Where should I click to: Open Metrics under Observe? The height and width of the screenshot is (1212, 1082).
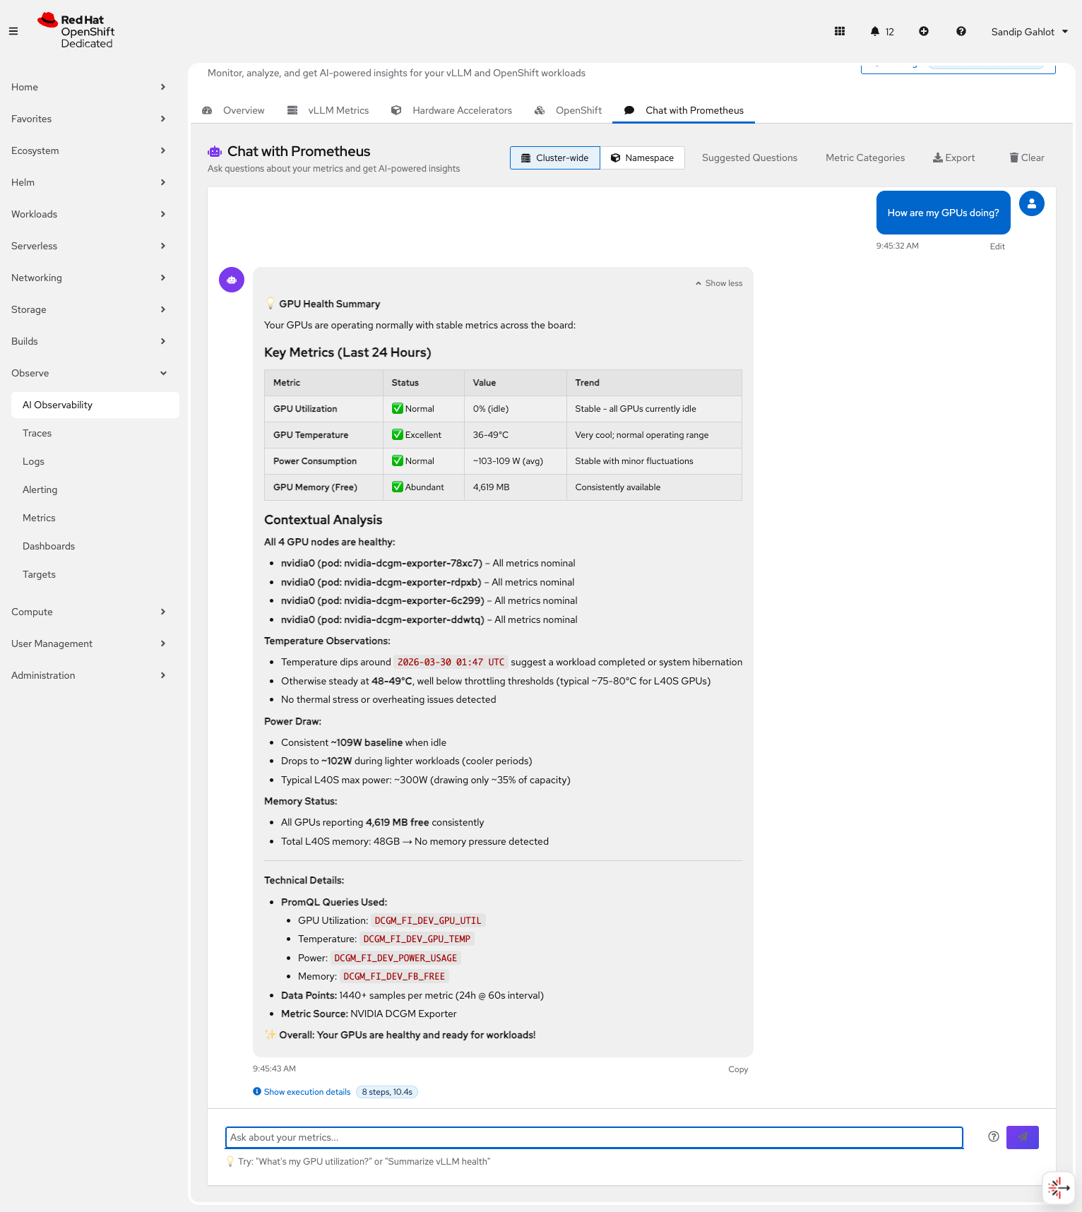point(95,518)
